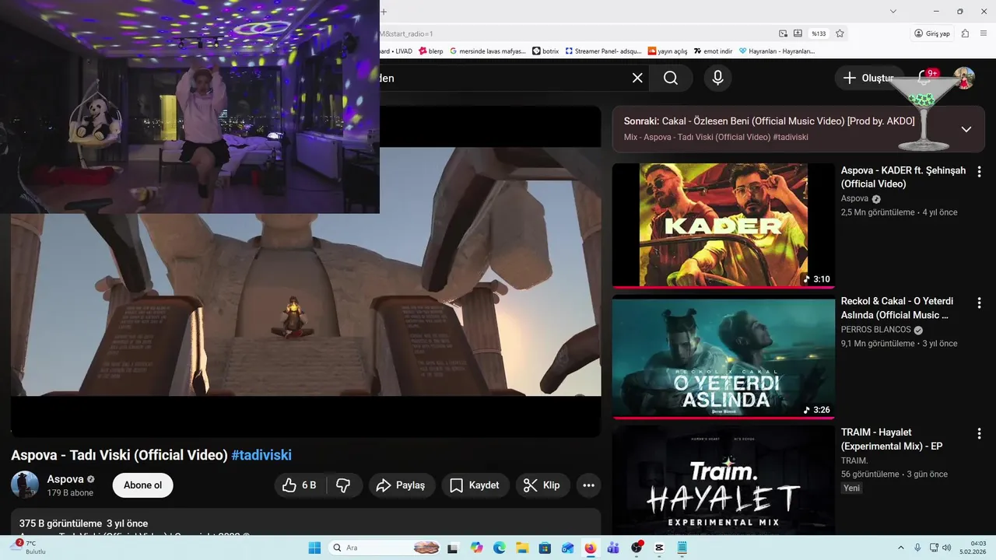This screenshot has height=560, width=996.
Task: Click Aspova channel name under video
Action: 65,479
